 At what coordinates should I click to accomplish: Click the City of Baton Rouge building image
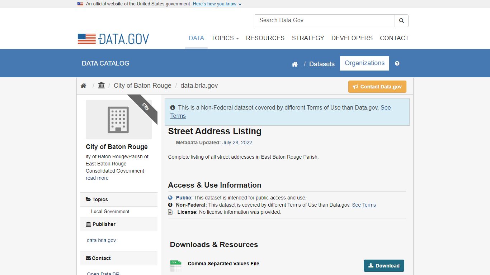click(119, 120)
